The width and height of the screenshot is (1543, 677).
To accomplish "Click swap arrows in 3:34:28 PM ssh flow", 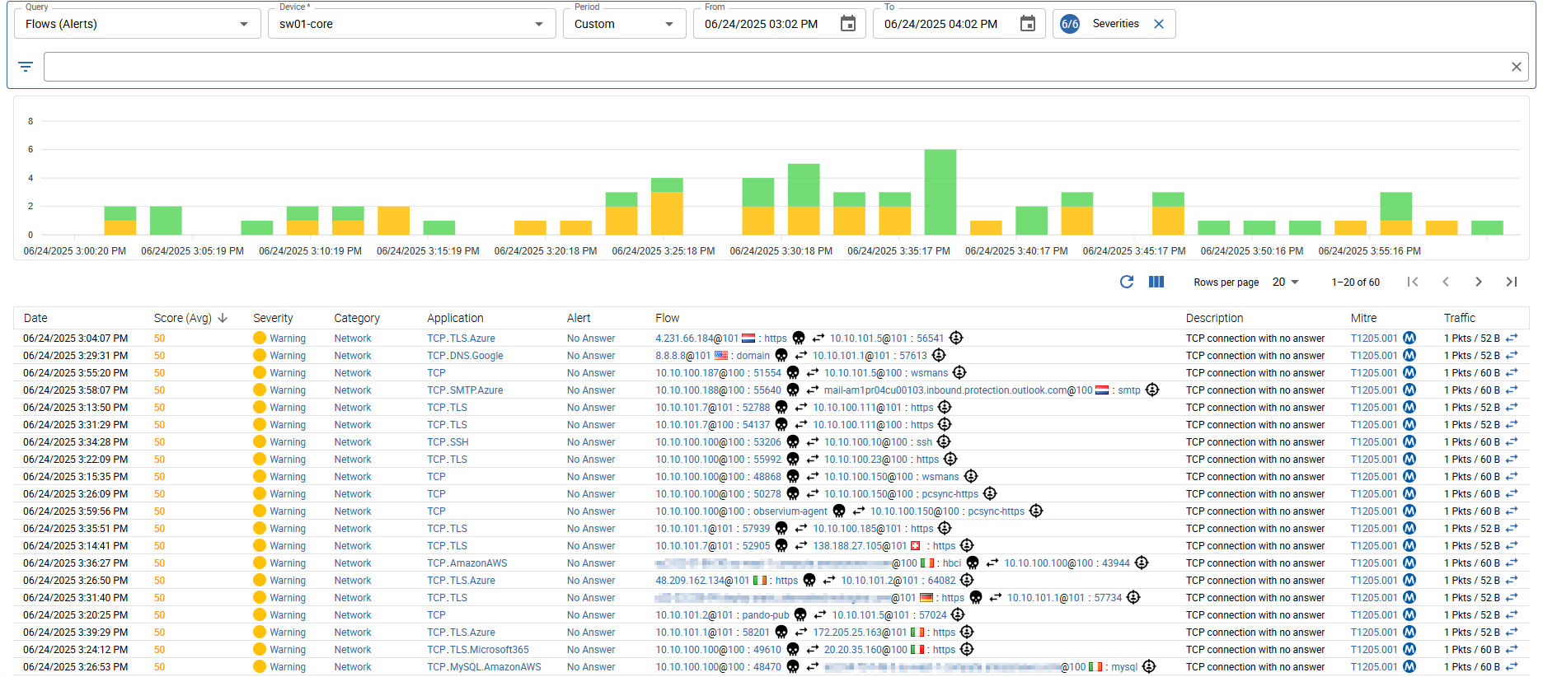I will (x=812, y=442).
